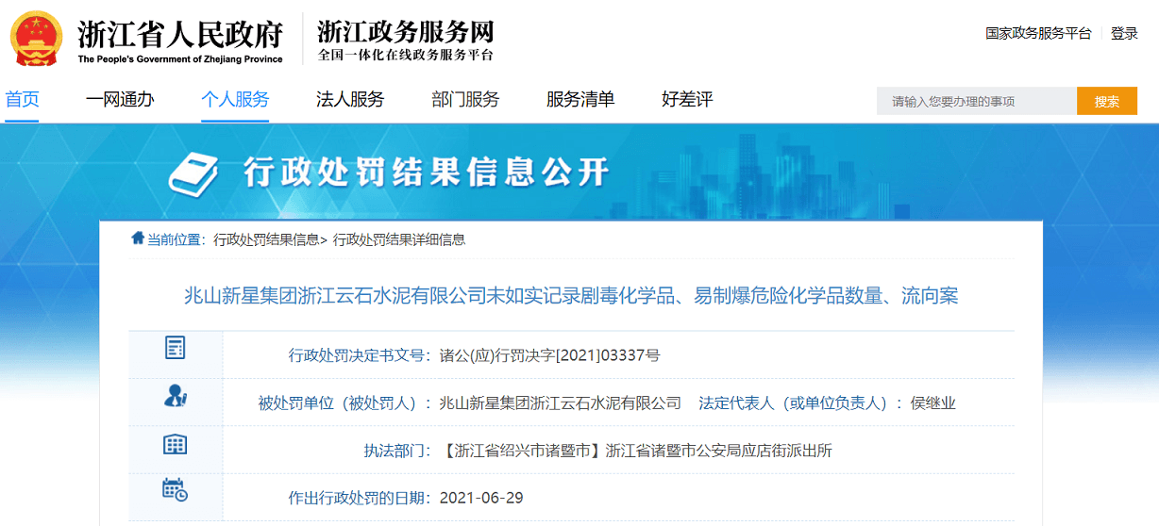The image size is (1159, 526).
Task: Open the 服务清单 menu
Action: [580, 100]
